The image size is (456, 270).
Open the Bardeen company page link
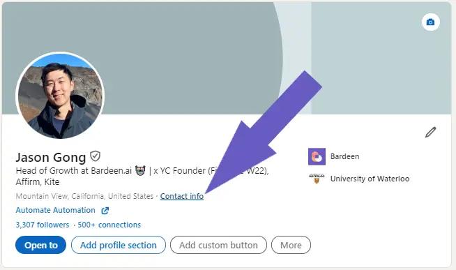(344, 156)
